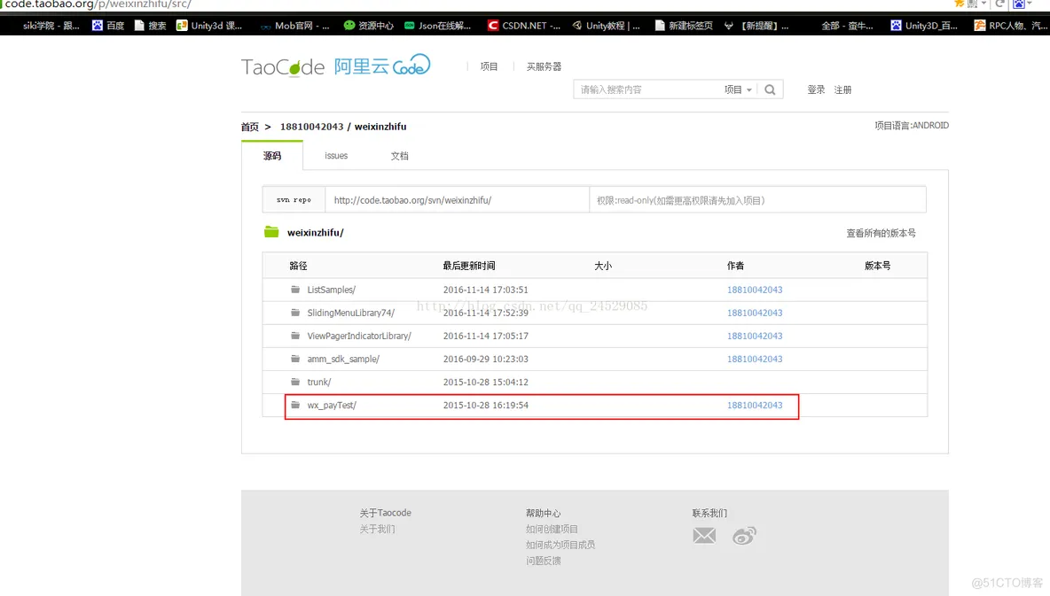Viewport: 1050px width, 596px height.
Task: Click the wx_payTest folder icon
Action: (295, 405)
